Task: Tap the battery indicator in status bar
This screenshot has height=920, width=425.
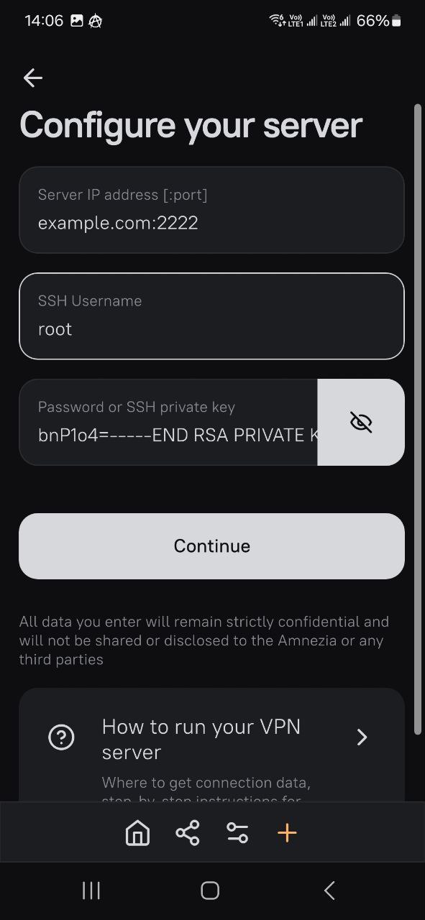Action: tap(396, 21)
